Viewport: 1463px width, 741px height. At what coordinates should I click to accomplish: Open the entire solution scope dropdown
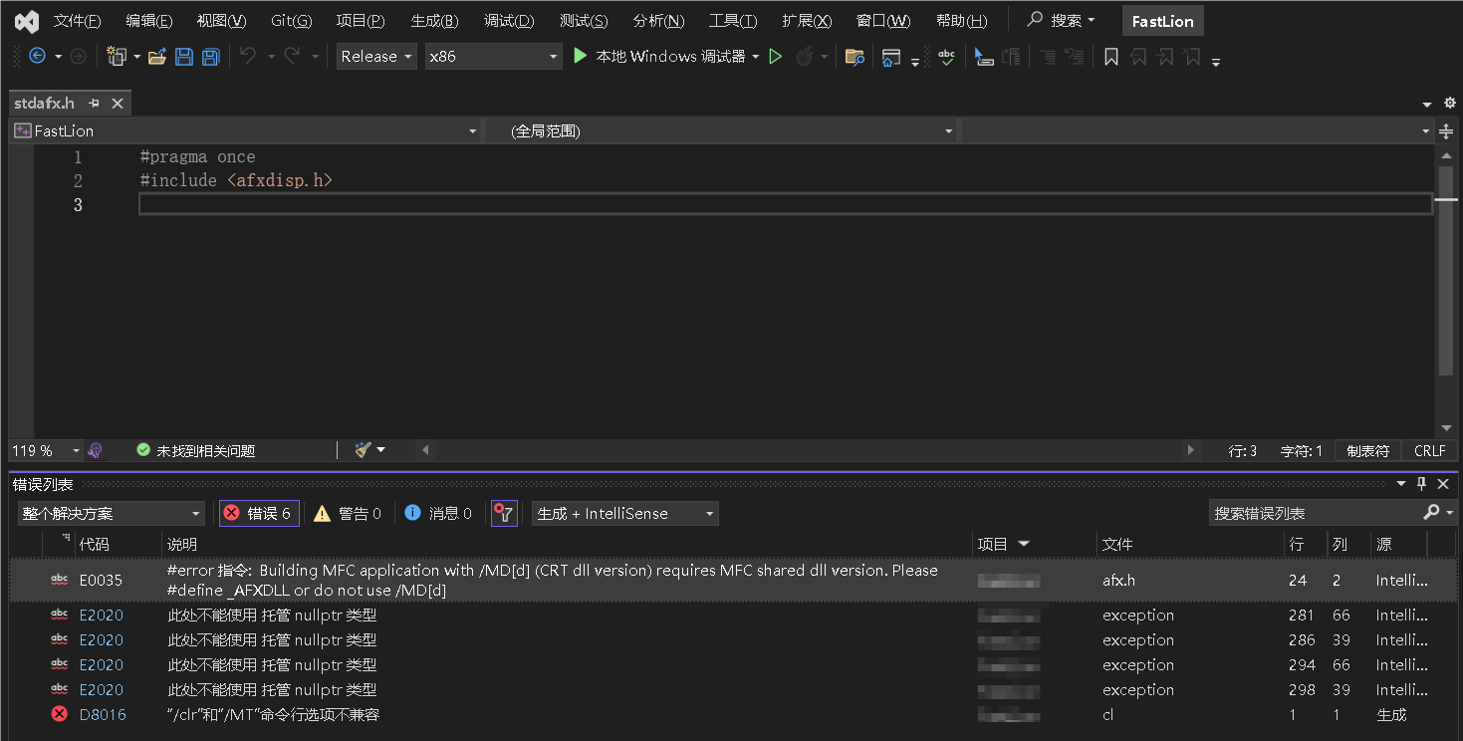(x=112, y=514)
